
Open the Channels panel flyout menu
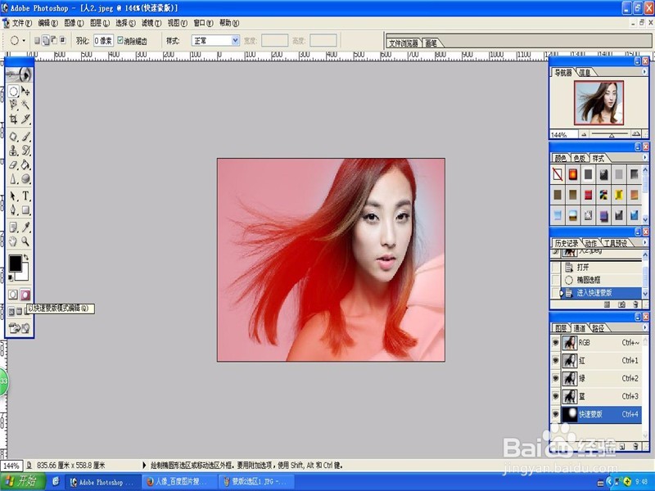point(644,328)
